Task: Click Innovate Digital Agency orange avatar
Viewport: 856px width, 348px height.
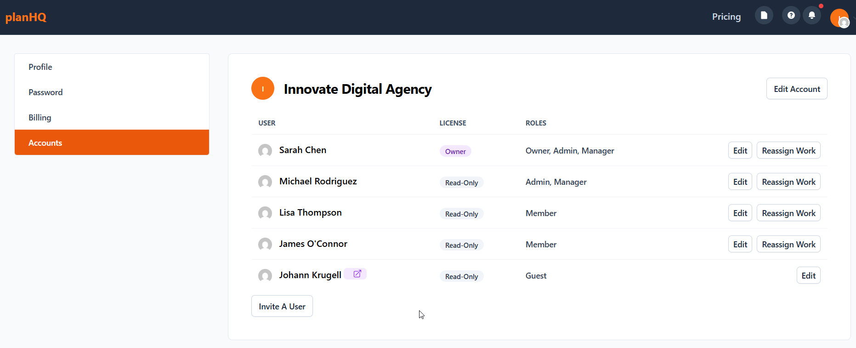Action: point(263,89)
